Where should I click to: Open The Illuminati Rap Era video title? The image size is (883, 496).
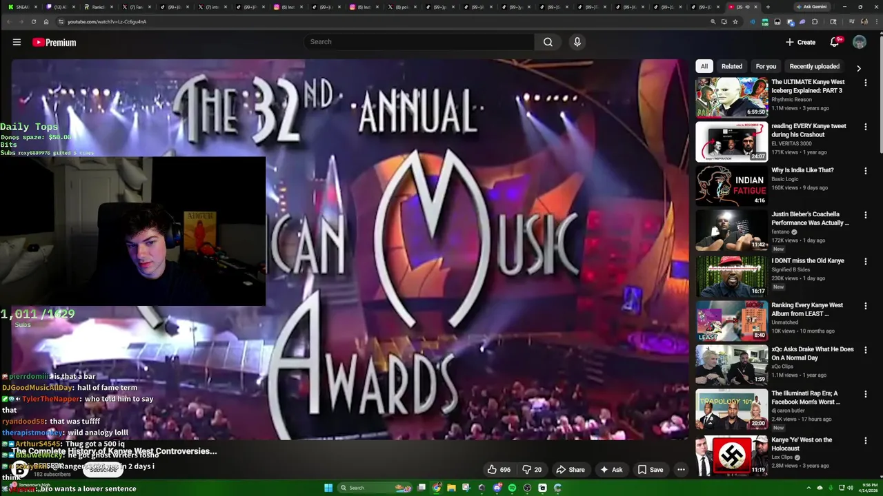(x=804, y=397)
